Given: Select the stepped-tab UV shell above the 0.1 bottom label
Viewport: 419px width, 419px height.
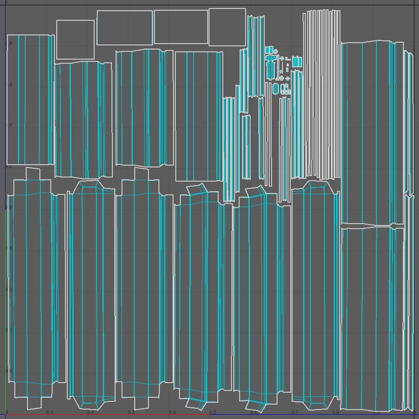Looking at the screenshot, I should (x=36, y=288).
